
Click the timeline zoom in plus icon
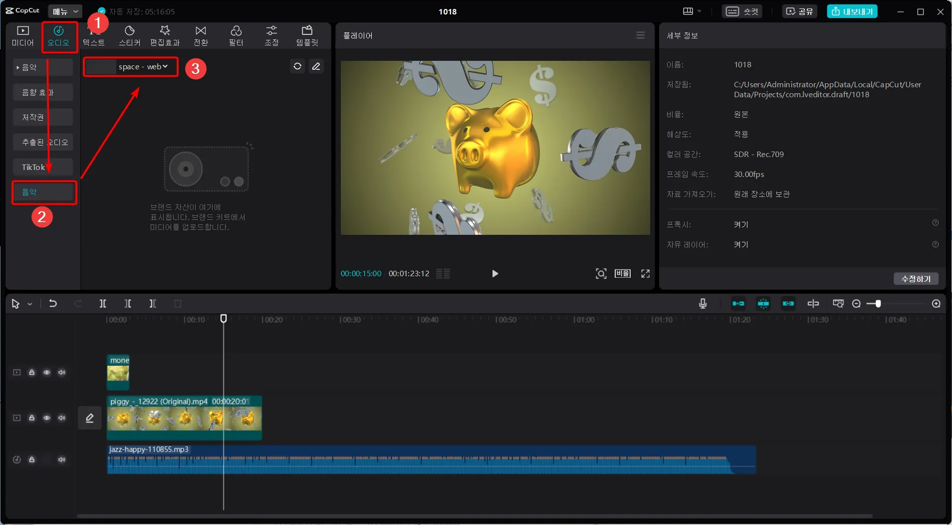(x=936, y=304)
